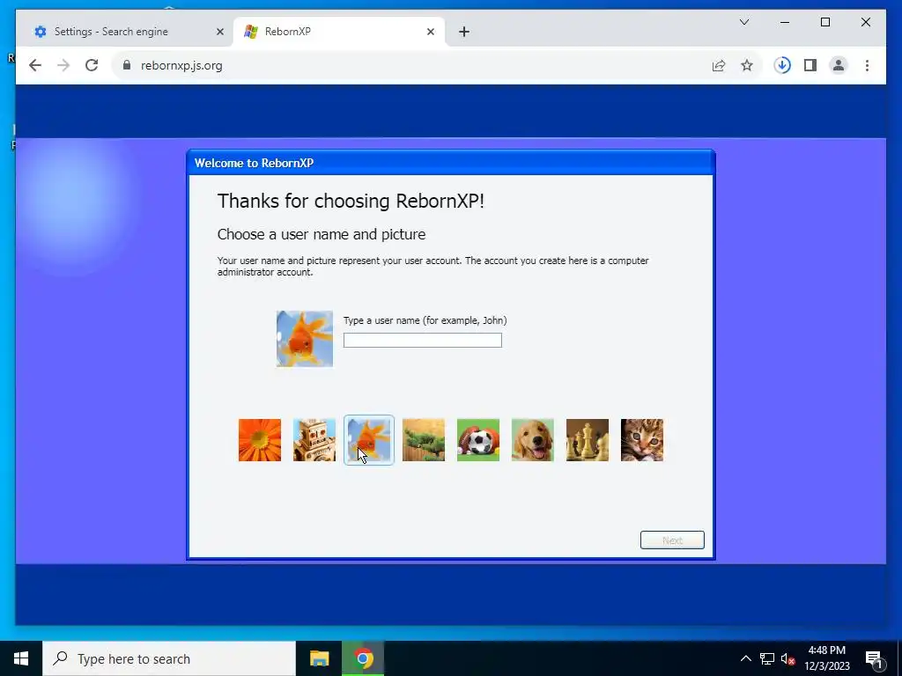This screenshot has height=676, width=902.
Task: Maximize the Chrome window
Action: 824,22
